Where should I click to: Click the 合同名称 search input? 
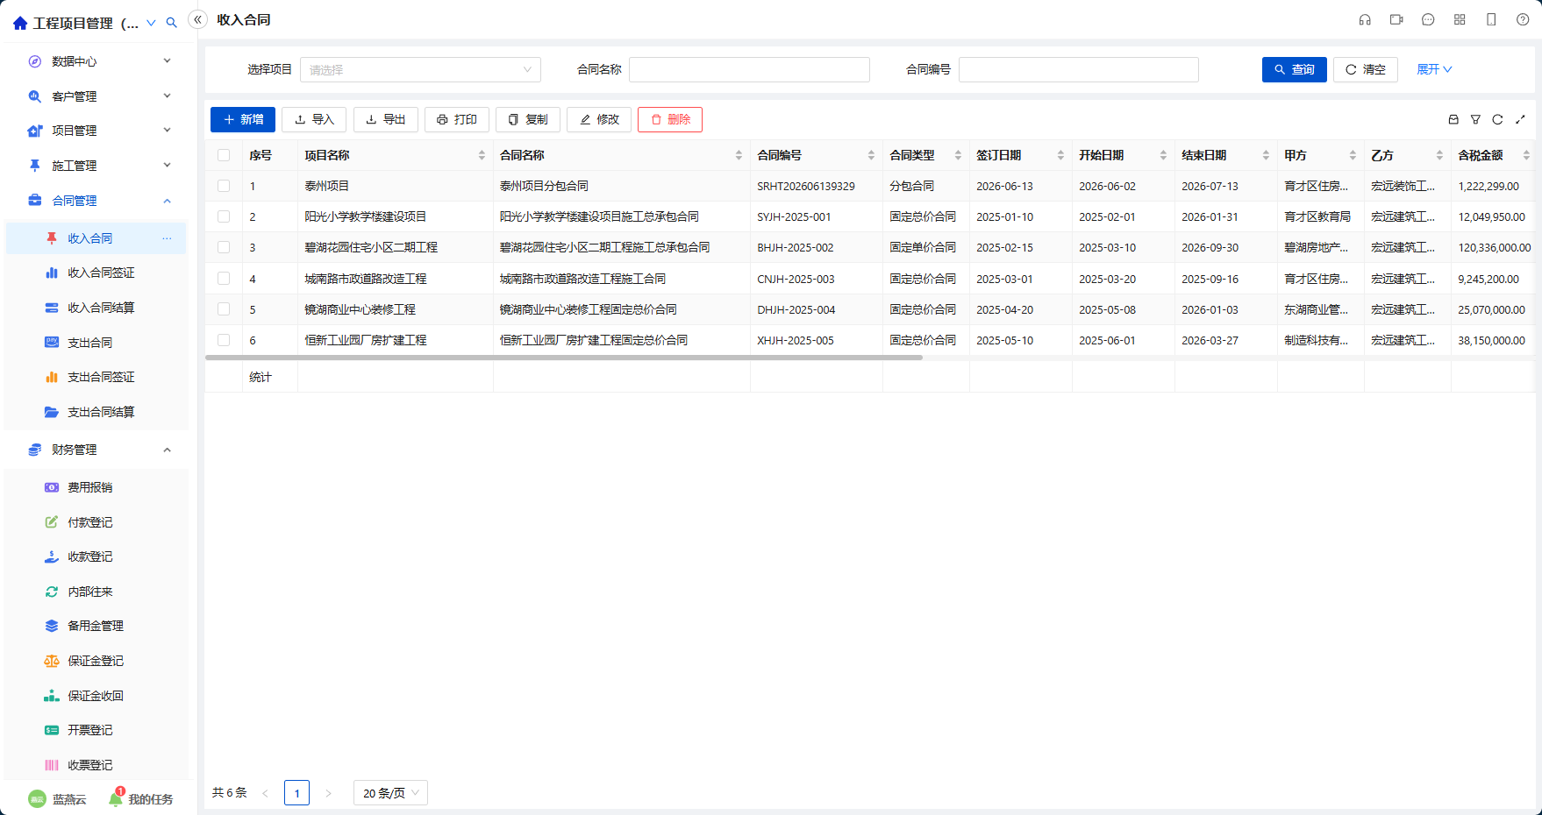tap(749, 69)
